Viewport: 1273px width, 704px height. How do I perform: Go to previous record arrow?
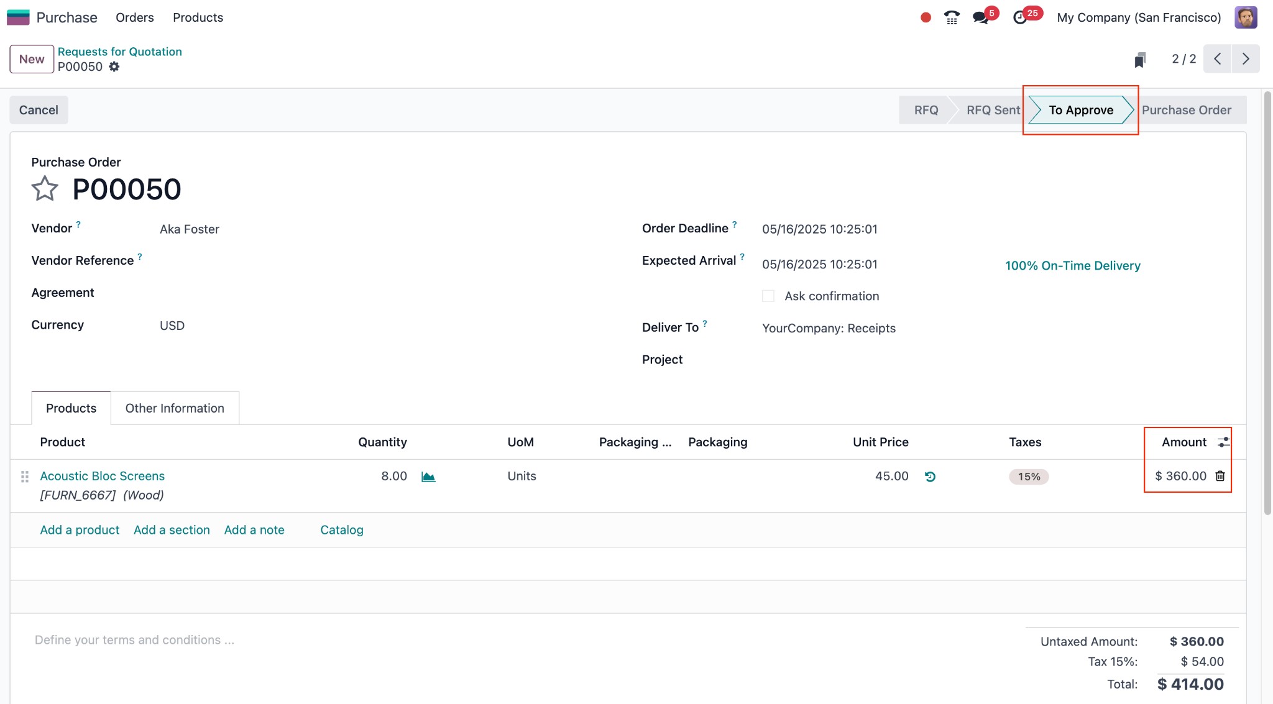tap(1218, 59)
